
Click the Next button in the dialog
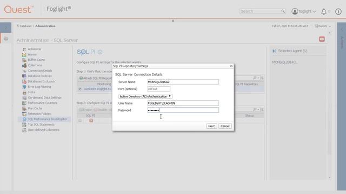(x=211, y=126)
